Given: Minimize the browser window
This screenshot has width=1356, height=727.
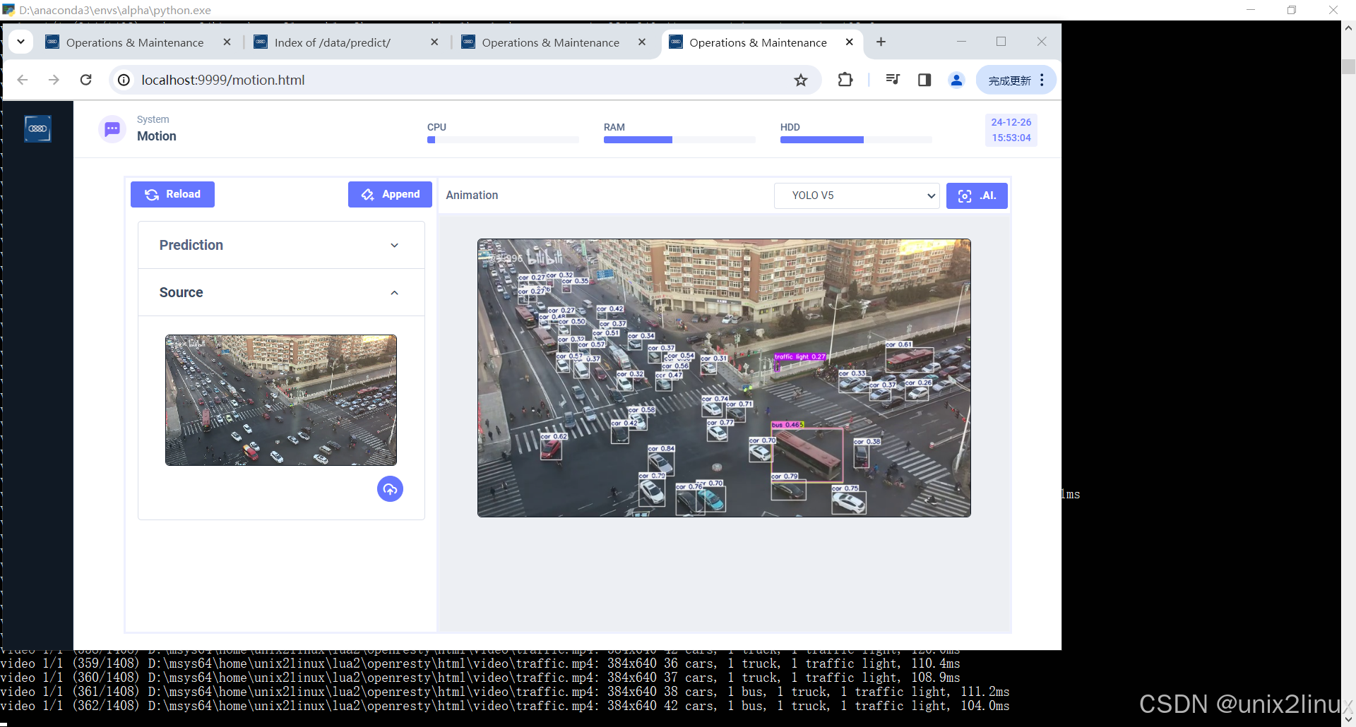Looking at the screenshot, I should click(x=961, y=42).
